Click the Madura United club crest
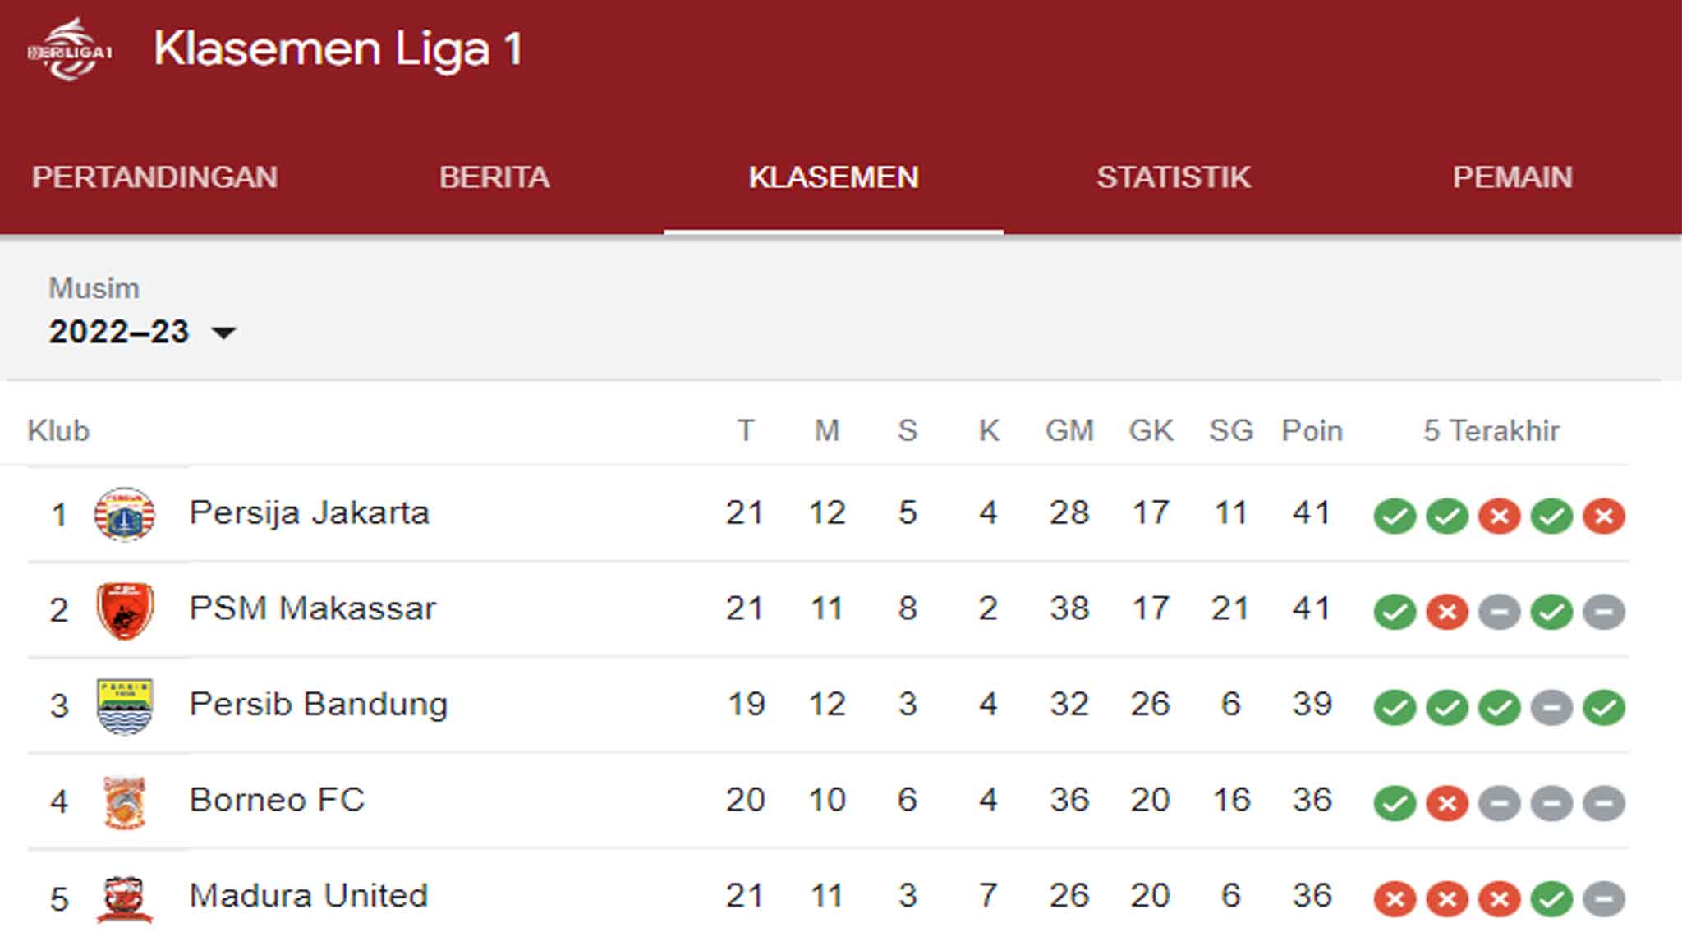This screenshot has width=1682, height=946. coord(125,898)
